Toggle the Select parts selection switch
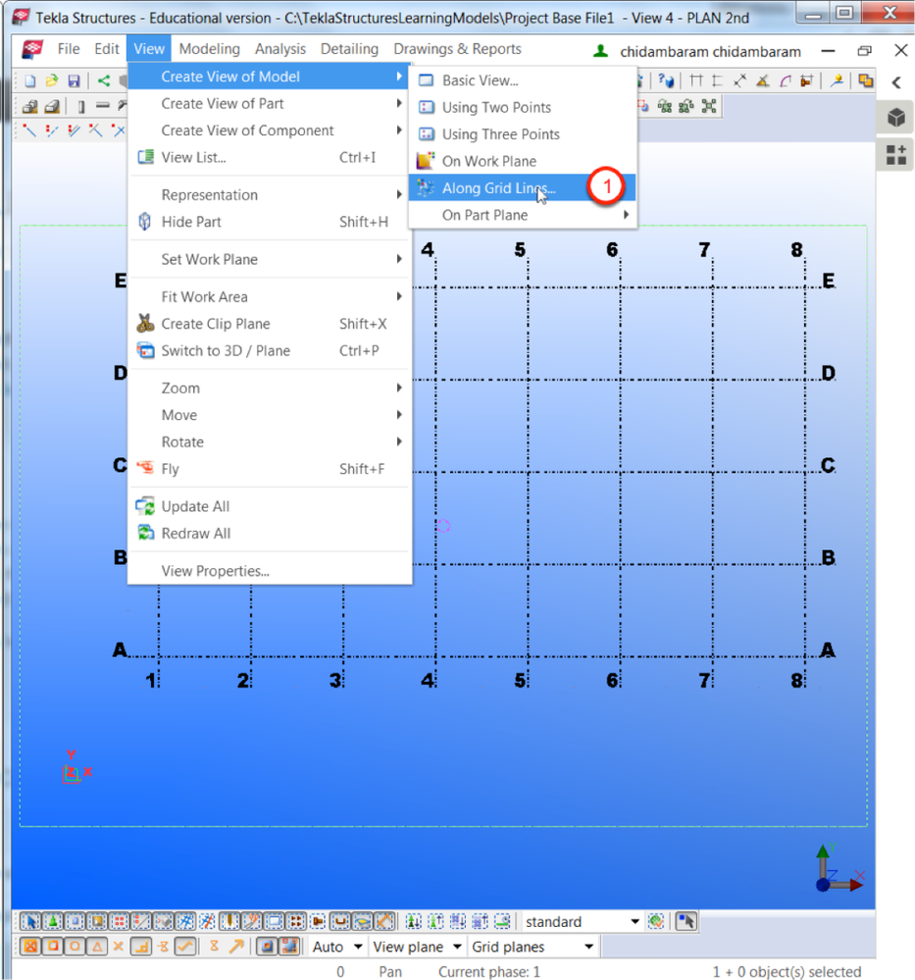Screen dimensions: 915x980 point(75,921)
